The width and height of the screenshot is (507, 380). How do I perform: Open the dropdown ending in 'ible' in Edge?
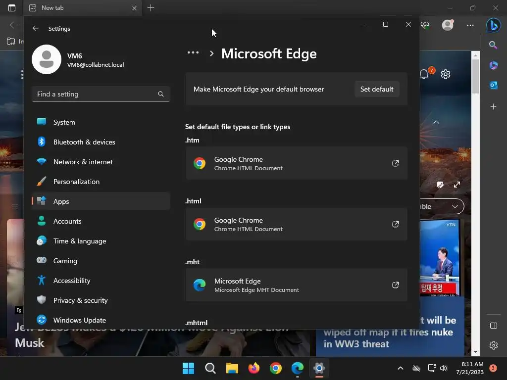[x=442, y=206]
